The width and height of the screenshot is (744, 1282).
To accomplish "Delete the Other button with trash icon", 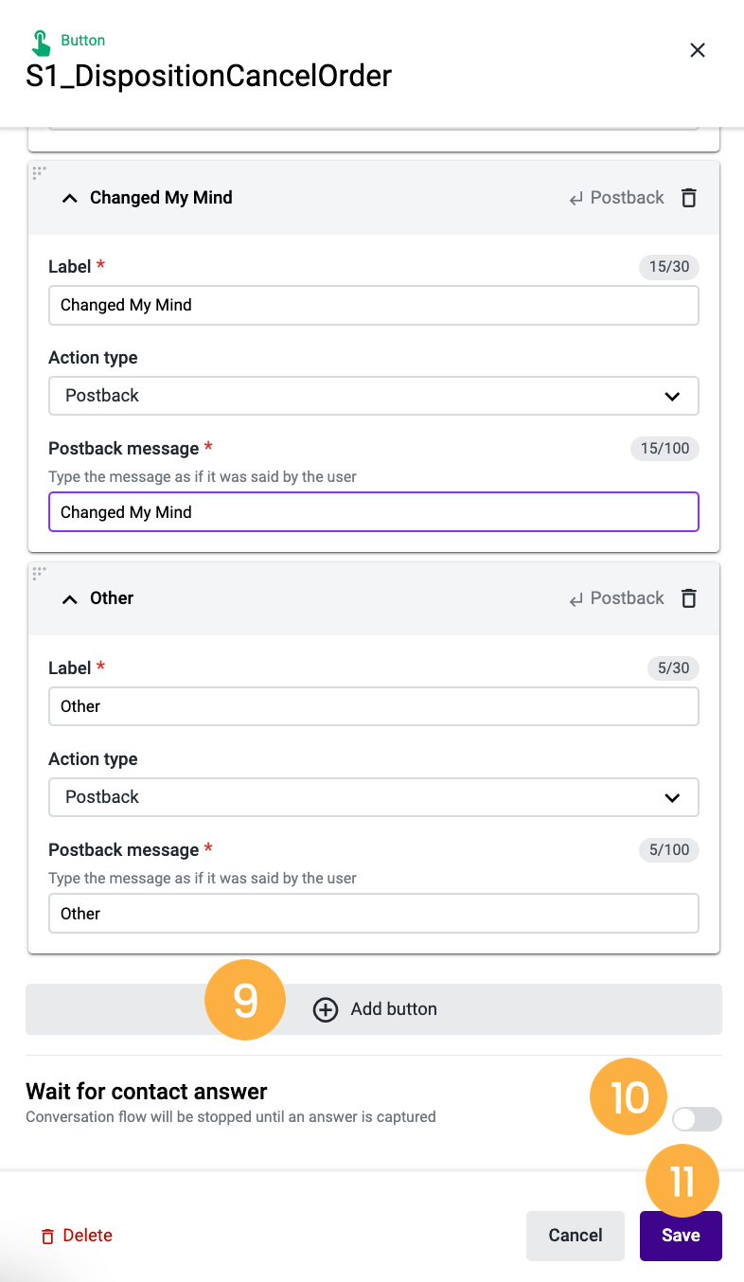I will tap(689, 598).
